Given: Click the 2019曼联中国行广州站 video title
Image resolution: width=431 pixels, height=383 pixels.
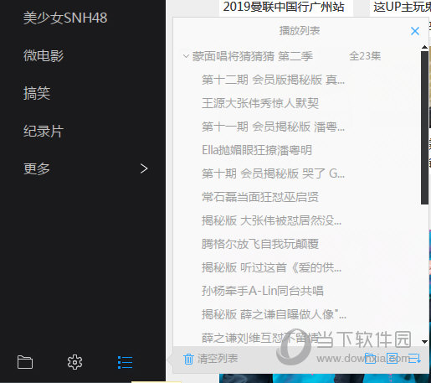Looking at the screenshot, I should (x=284, y=7).
